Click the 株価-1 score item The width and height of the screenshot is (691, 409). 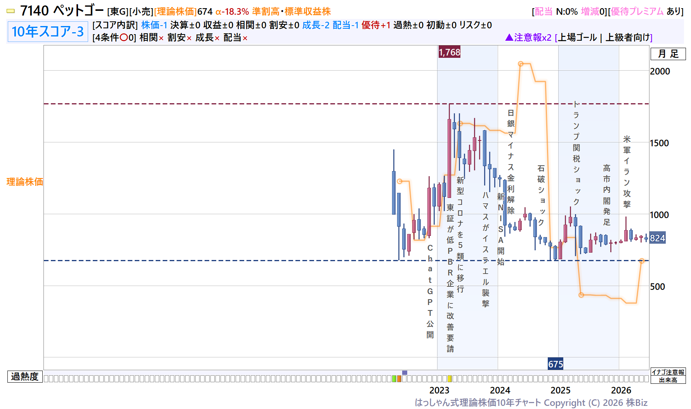[154, 25]
